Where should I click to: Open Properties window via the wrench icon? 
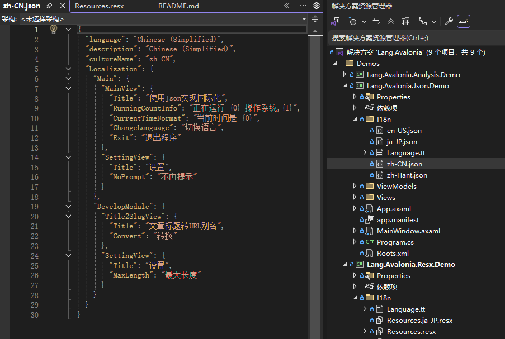pos(449,21)
